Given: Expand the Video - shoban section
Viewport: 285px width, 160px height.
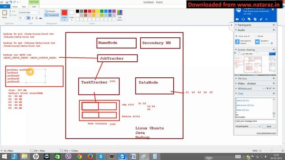Looking at the screenshot, I should 236,84.
